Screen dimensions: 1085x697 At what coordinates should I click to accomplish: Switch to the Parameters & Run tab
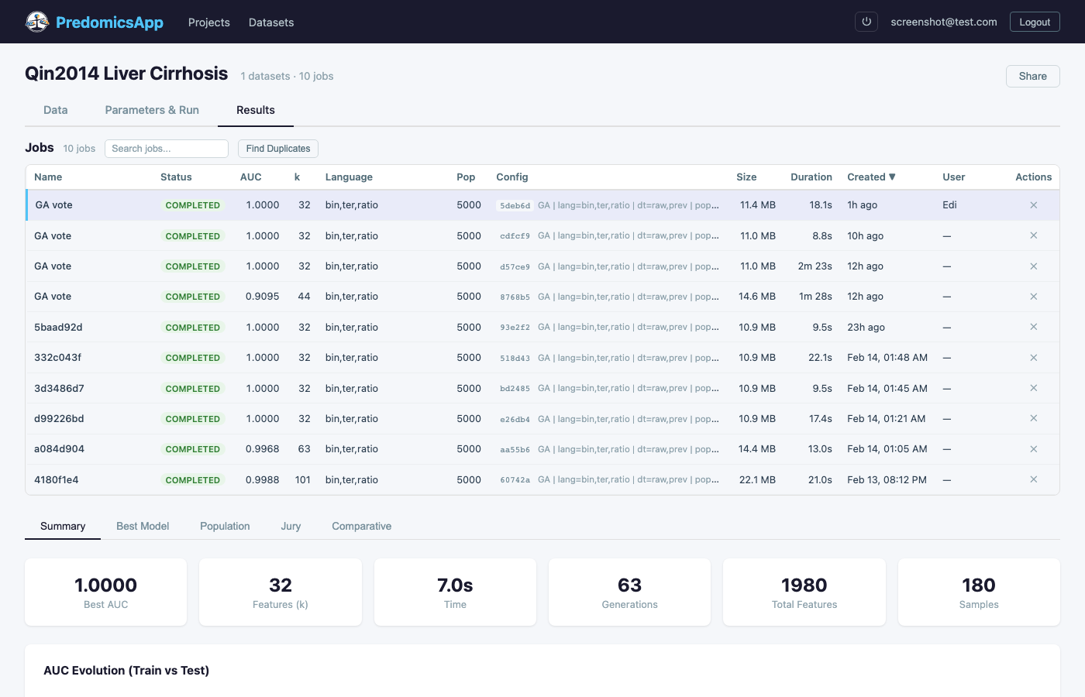152,110
